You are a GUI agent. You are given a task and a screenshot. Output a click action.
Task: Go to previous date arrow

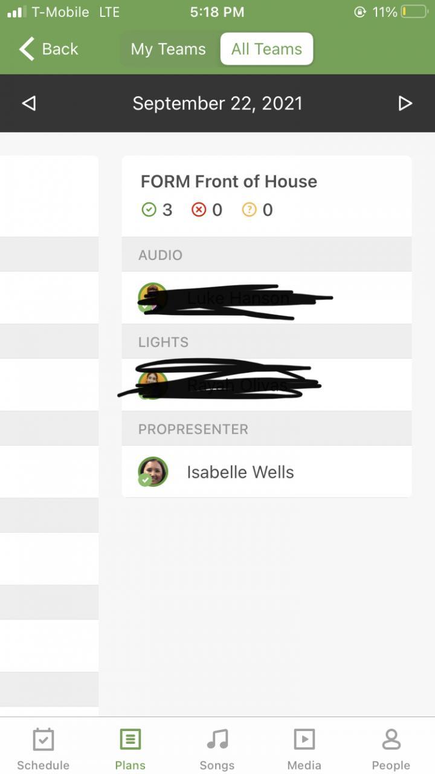pos(28,103)
